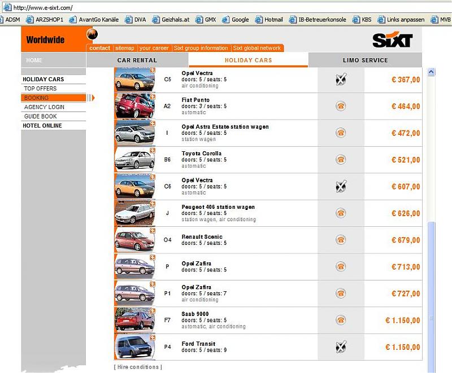Screen dimensions: 452x373
Task: Click the contact link
Action: [100, 48]
